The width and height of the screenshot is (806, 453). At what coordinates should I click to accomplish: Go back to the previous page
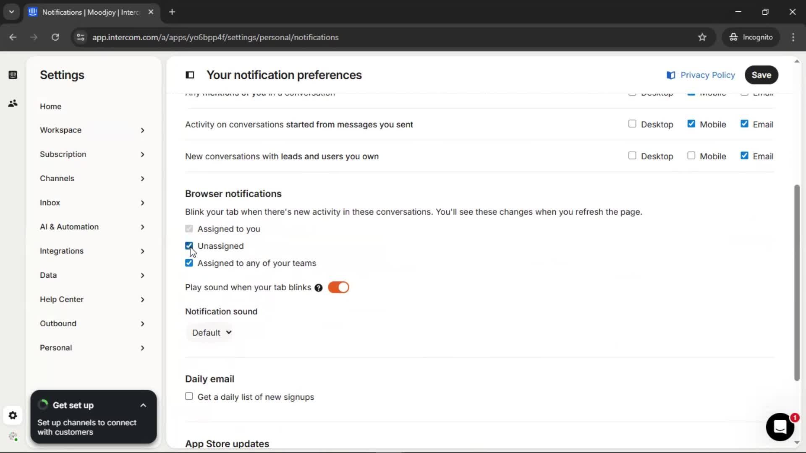[13, 37]
